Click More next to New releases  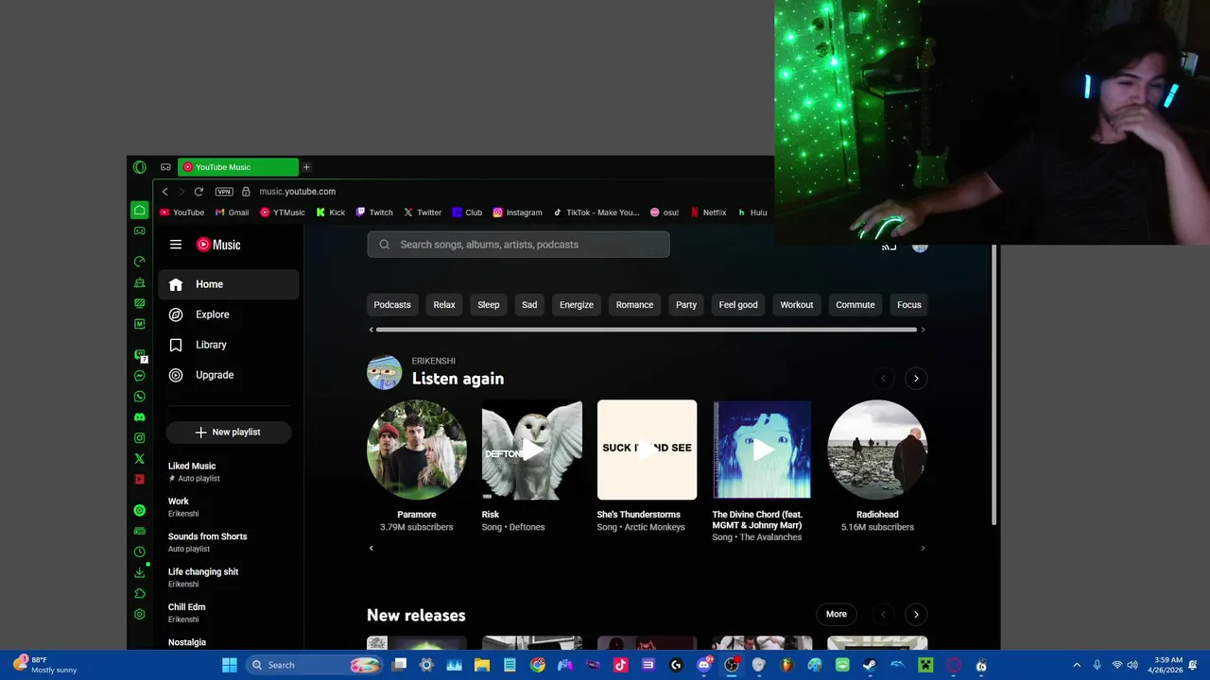pos(837,614)
